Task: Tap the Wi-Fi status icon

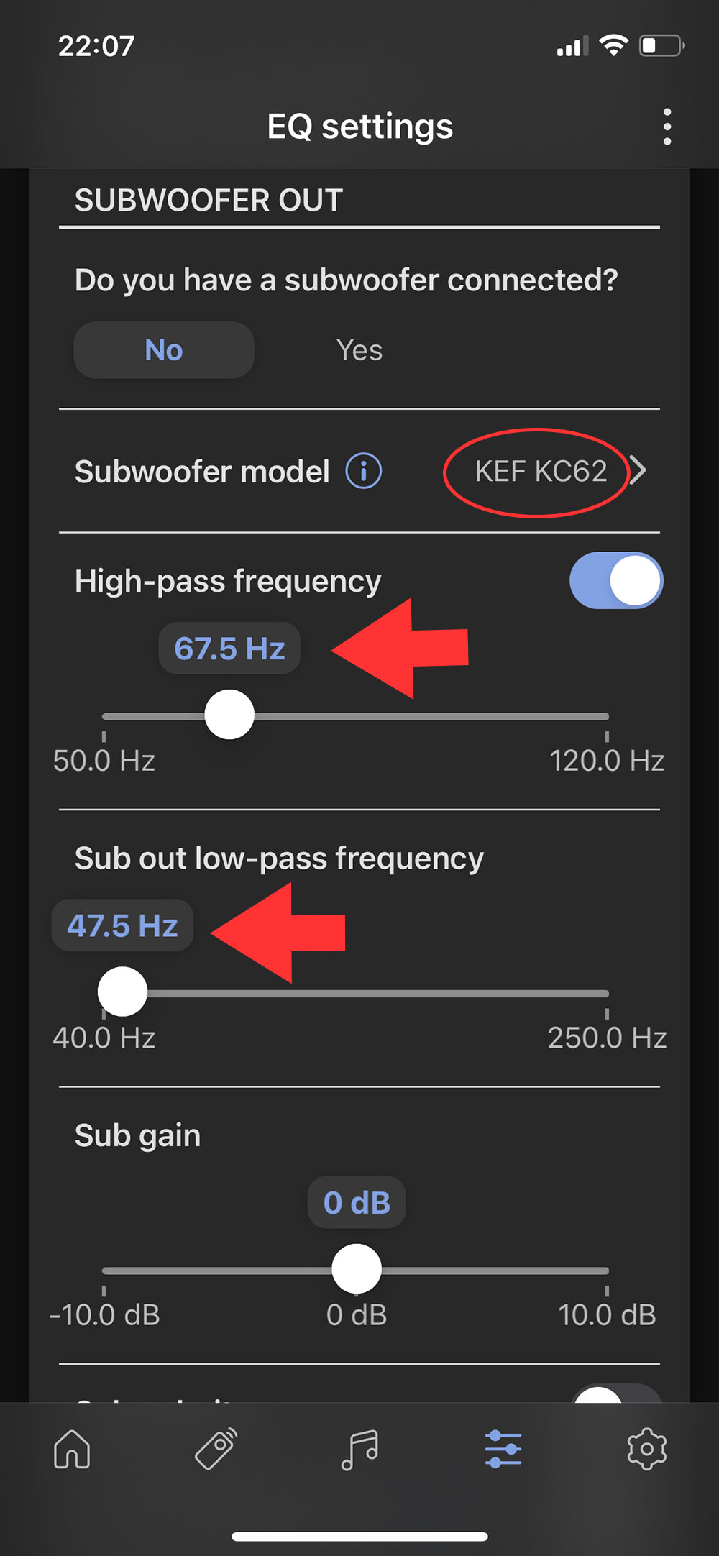Action: (x=613, y=46)
